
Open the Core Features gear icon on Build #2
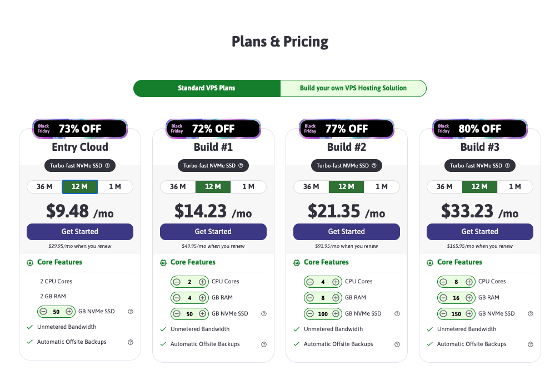[x=296, y=262]
